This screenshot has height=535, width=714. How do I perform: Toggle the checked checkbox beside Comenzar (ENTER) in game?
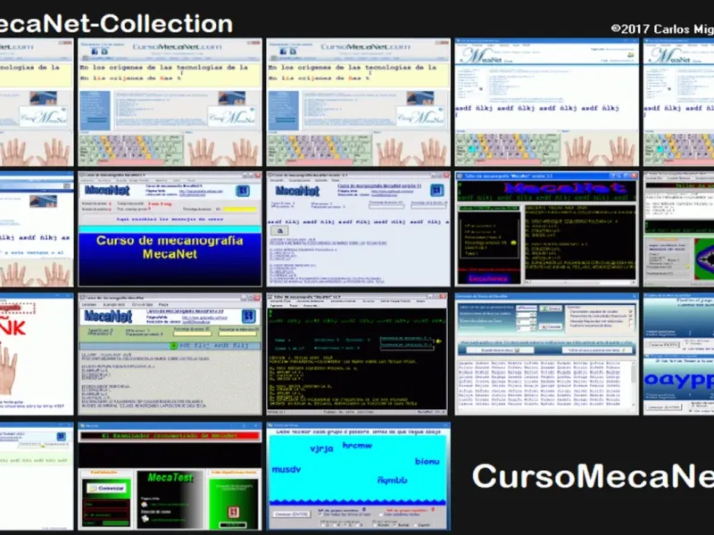pyautogui.click(x=321, y=514)
